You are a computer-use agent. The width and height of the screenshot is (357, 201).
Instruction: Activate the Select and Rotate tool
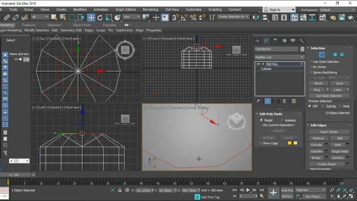click(x=100, y=17)
